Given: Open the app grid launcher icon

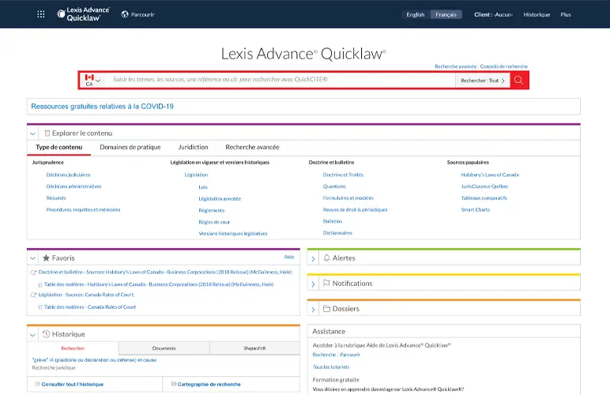Looking at the screenshot, I should (x=41, y=14).
